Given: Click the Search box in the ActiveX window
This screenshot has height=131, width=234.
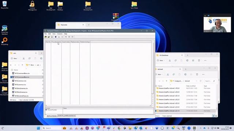Looking at the screenshot, I should coord(210,81).
